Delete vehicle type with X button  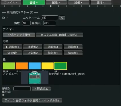pos(62,18)
